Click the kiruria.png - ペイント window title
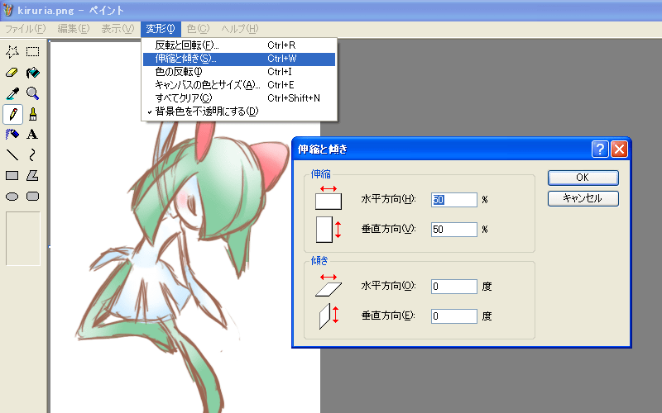The image size is (662, 413). click(70, 10)
